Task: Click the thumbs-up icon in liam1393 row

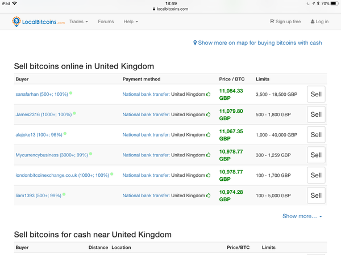Action: tap(209, 195)
